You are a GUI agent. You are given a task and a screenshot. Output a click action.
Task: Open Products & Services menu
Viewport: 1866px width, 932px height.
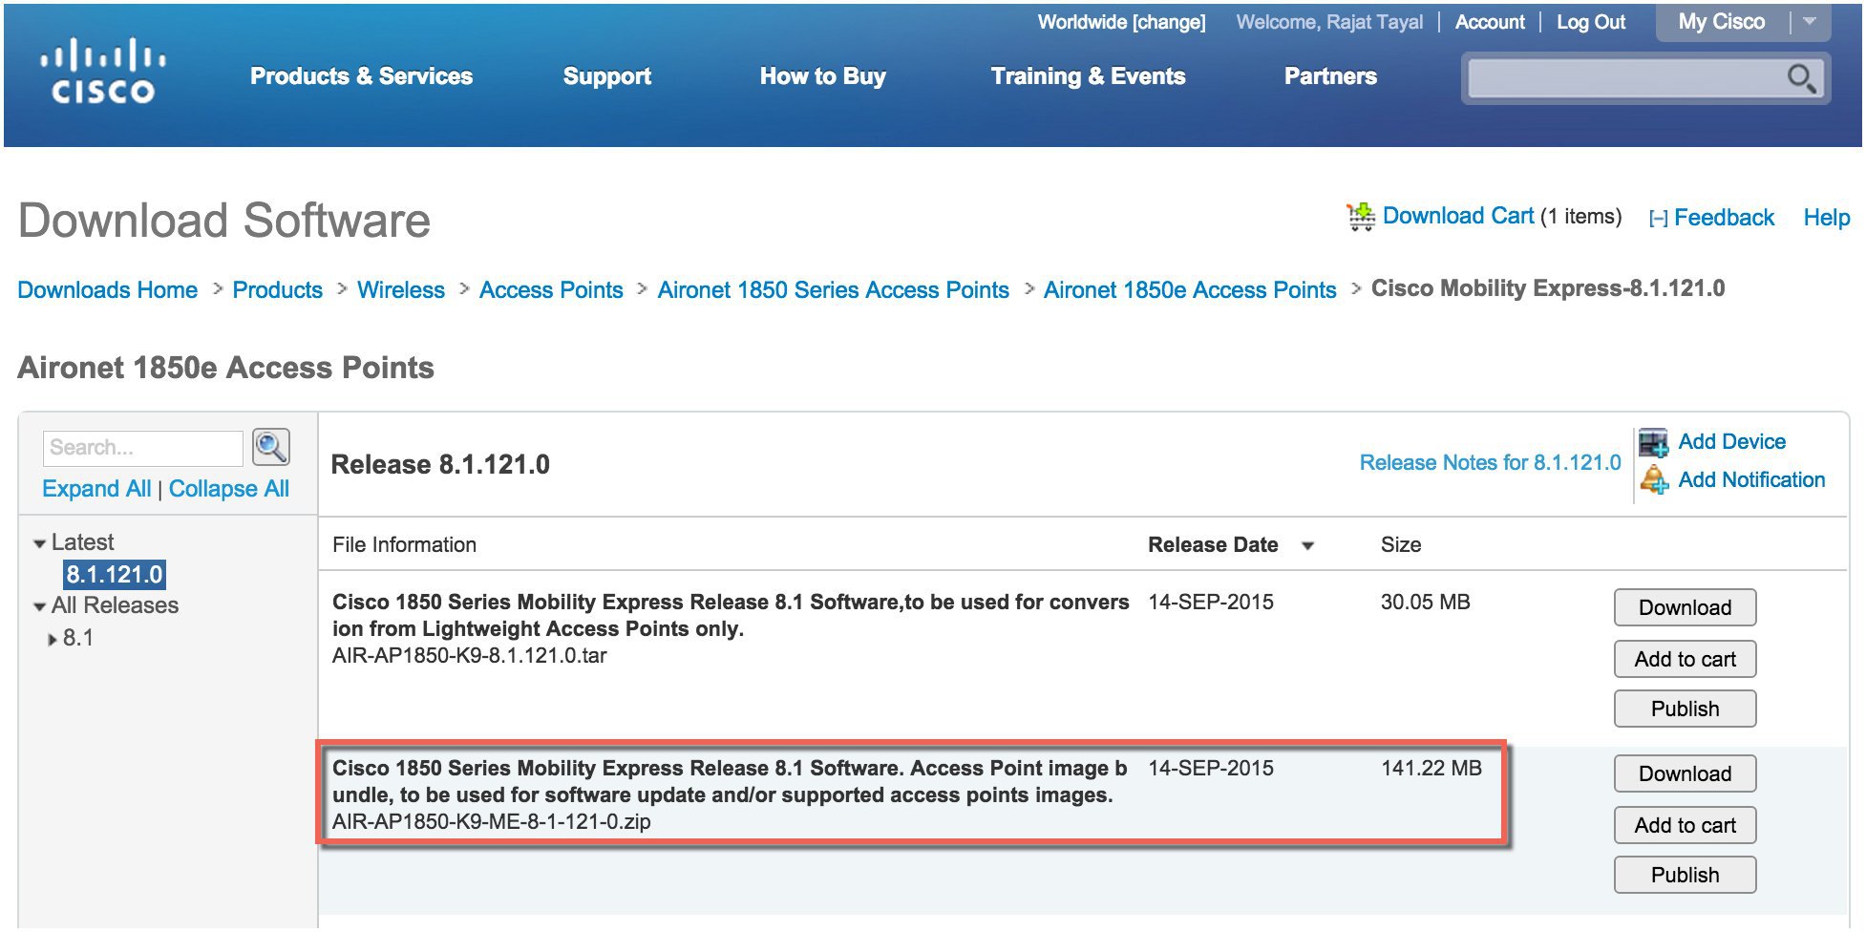coord(361,76)
